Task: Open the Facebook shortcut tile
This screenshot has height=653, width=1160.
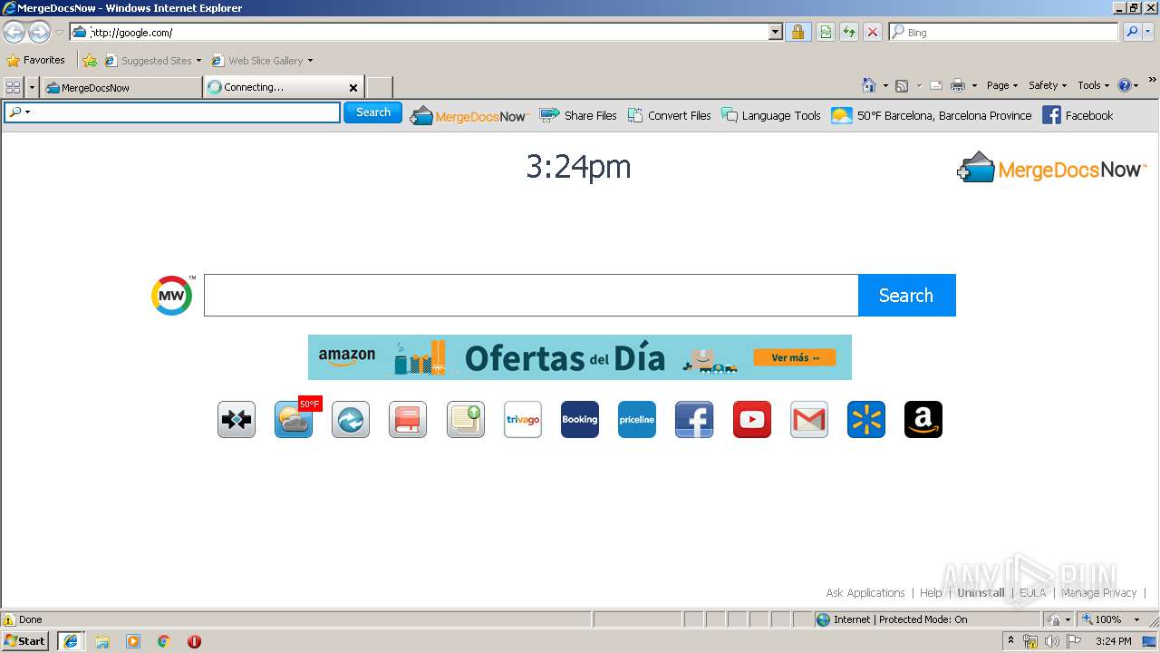Action: pyautogui.click(x=694, y=420)
